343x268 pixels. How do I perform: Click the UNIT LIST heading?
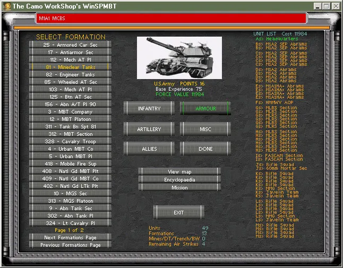(x=265, y=34)
